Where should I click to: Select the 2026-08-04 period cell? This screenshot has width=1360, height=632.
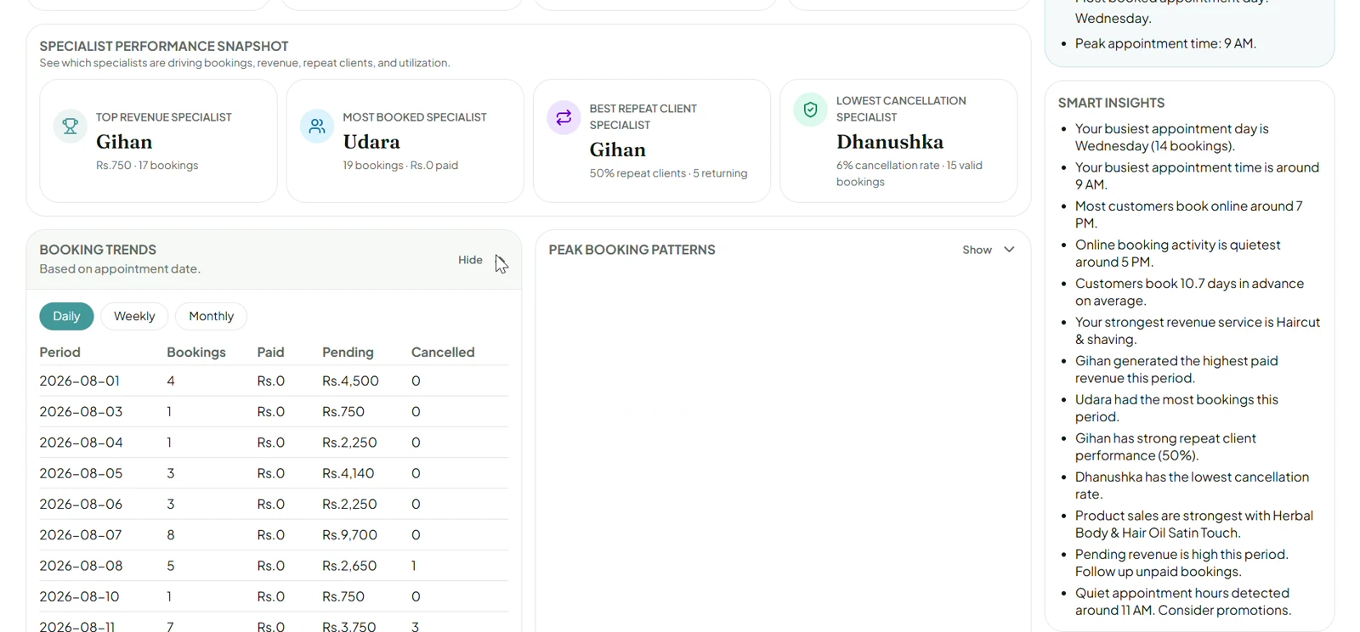pyautogui.click(x=81, y=443)
